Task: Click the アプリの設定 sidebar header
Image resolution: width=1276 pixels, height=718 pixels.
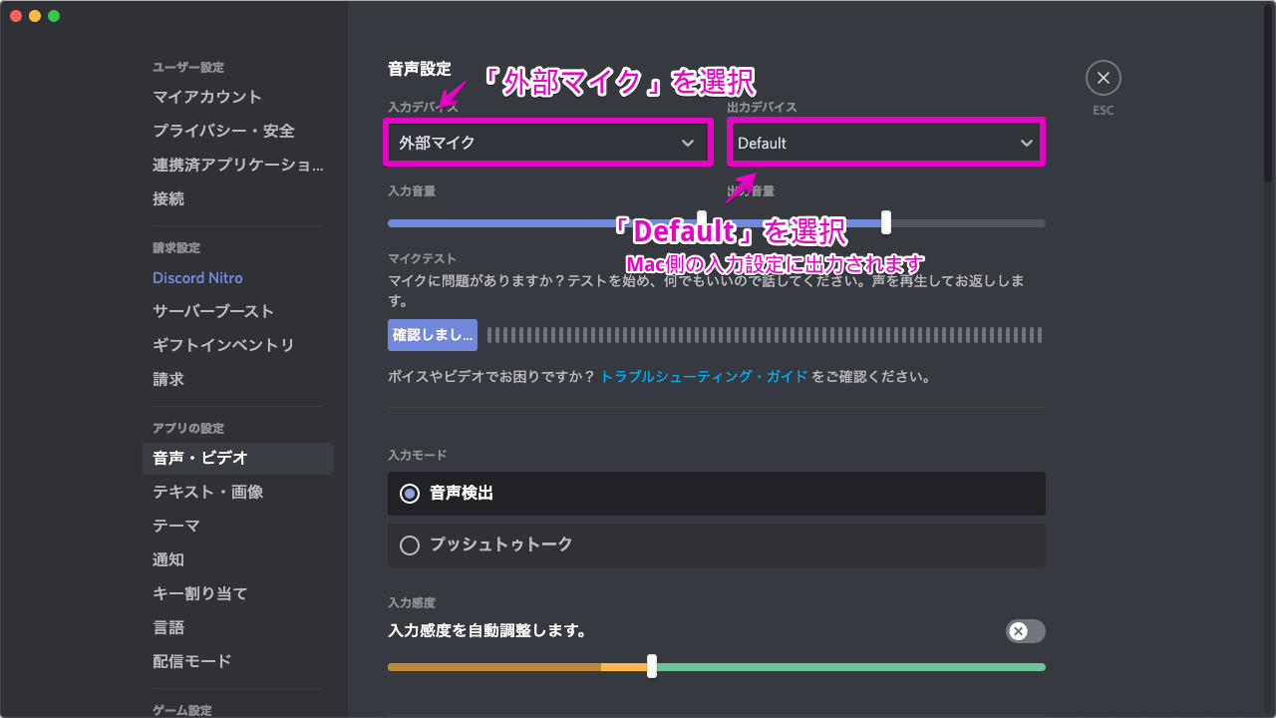Action: (188, 428)
